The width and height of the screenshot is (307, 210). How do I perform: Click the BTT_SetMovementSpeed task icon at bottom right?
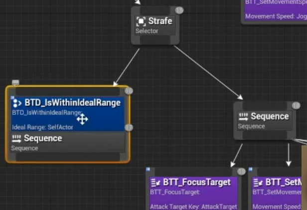click(x=258, y=183)
